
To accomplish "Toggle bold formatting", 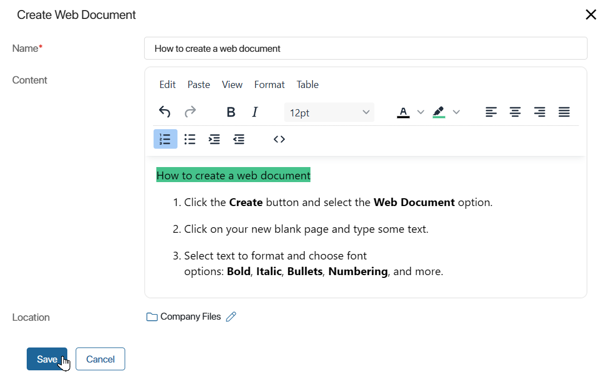I will 231,112.
